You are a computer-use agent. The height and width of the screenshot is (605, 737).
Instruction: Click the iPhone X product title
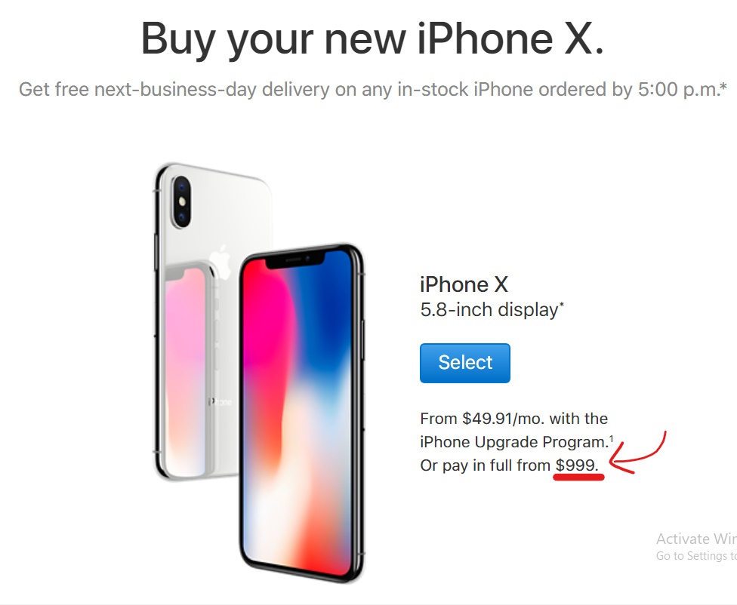coord(464,284)
